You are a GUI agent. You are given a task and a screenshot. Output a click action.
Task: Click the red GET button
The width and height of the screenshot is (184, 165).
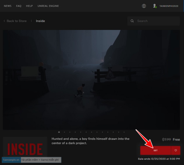(155, 150)
